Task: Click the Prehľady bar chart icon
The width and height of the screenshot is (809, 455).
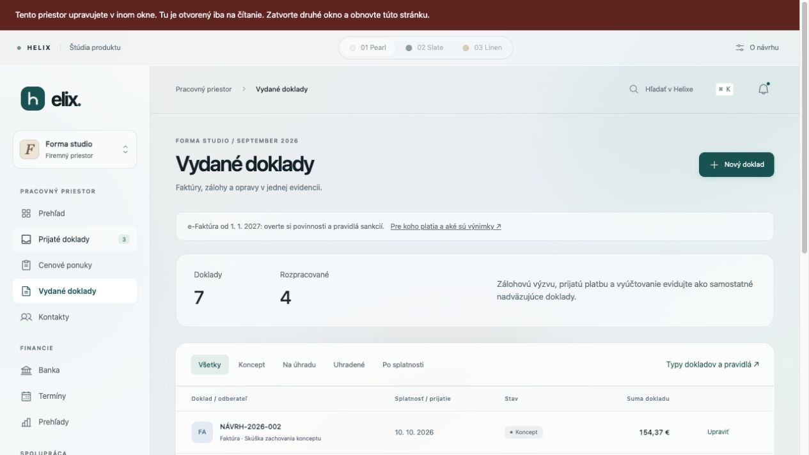Action: [x=26, y=422]
